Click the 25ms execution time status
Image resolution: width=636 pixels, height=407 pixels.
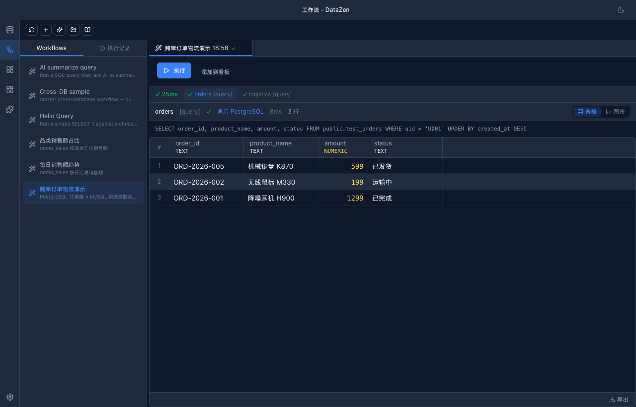tap(166, 94)
